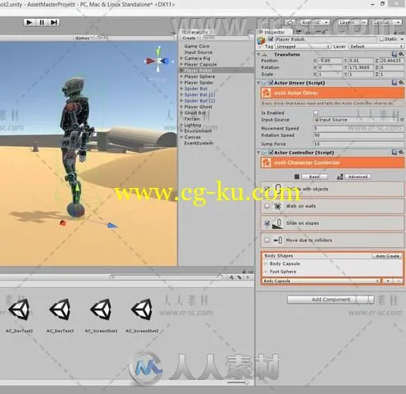This screenshot has width=406, height=394.
Task: Collapse the Actor Controller component foldout
Action: coord(258,153)
